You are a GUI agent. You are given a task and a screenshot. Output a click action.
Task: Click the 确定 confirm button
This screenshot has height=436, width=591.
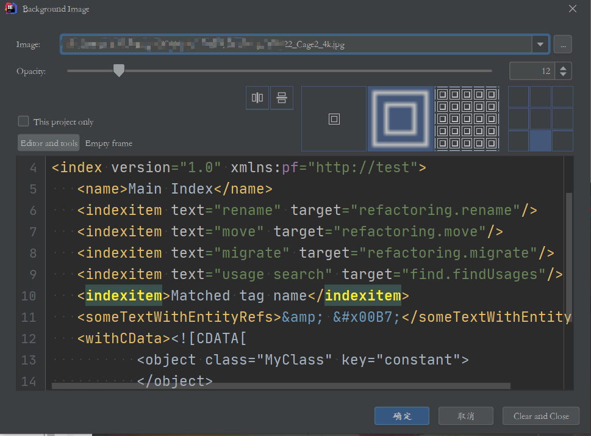(x=402, y=416)
